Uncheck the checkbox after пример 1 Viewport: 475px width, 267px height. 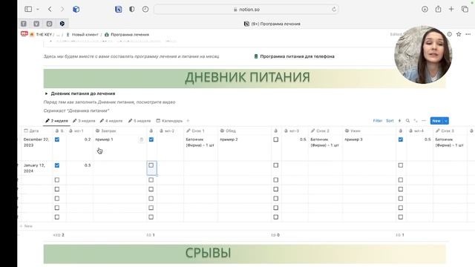click(x=151, y=139)
